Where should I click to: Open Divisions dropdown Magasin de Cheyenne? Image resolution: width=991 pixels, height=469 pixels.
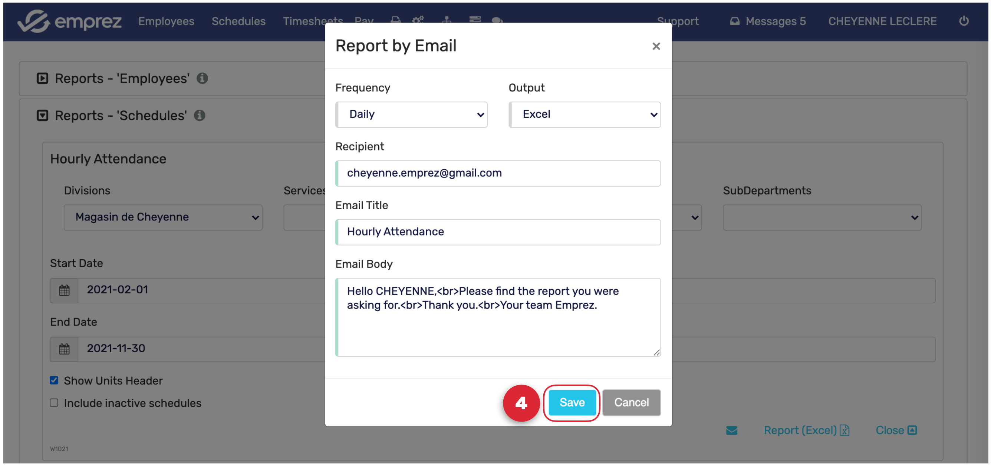tap(163, 217)
